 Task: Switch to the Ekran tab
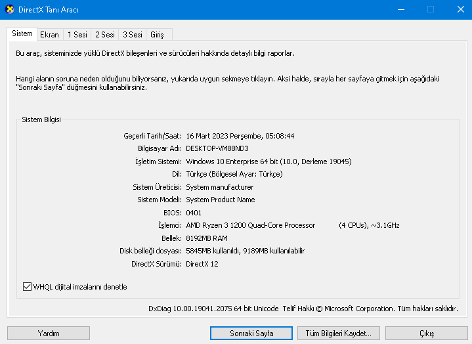[x=49, y=34]
